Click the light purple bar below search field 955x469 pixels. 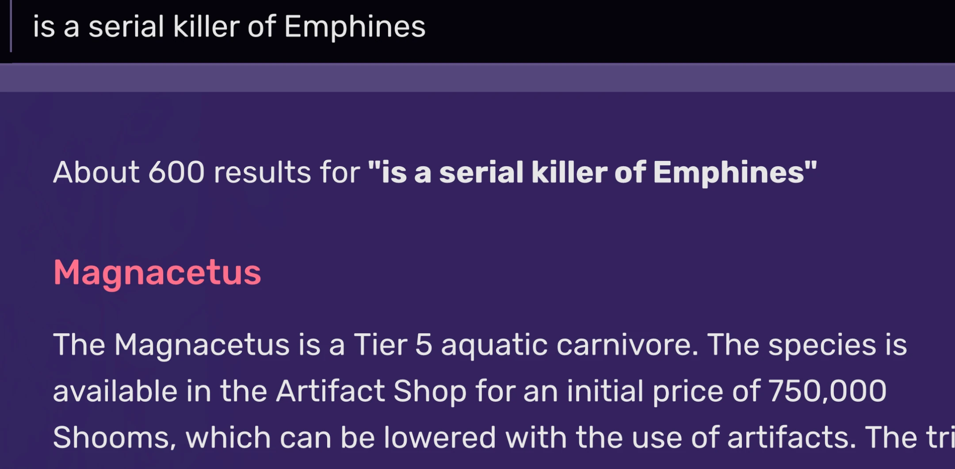pyautogui.click(x=477, y=77)
